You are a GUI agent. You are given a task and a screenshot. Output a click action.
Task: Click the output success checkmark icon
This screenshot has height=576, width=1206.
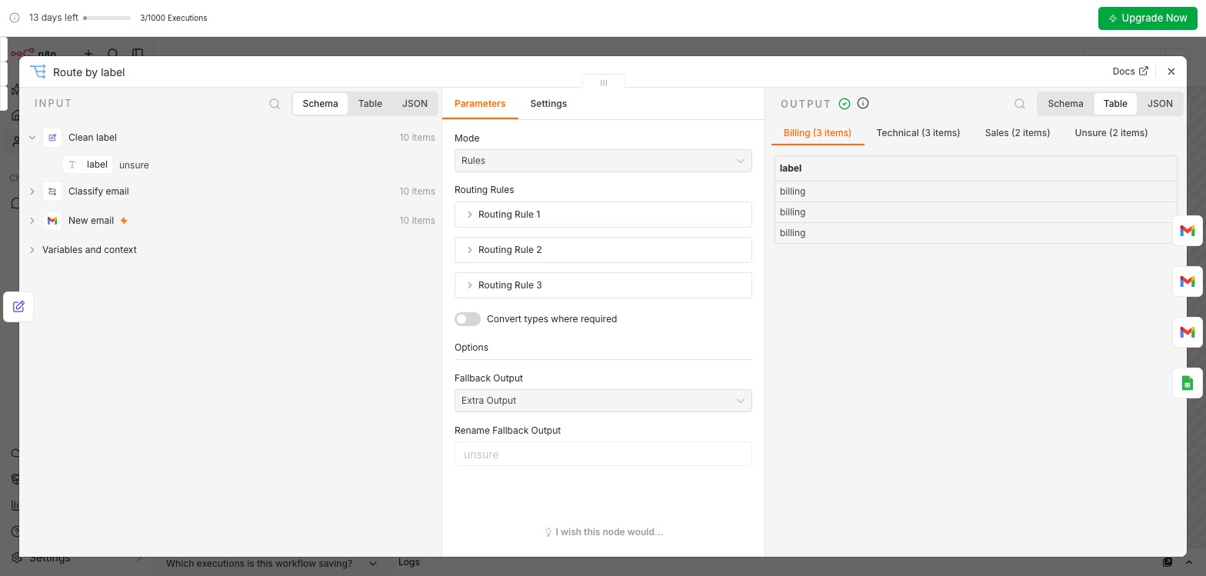tap(845, 104)
